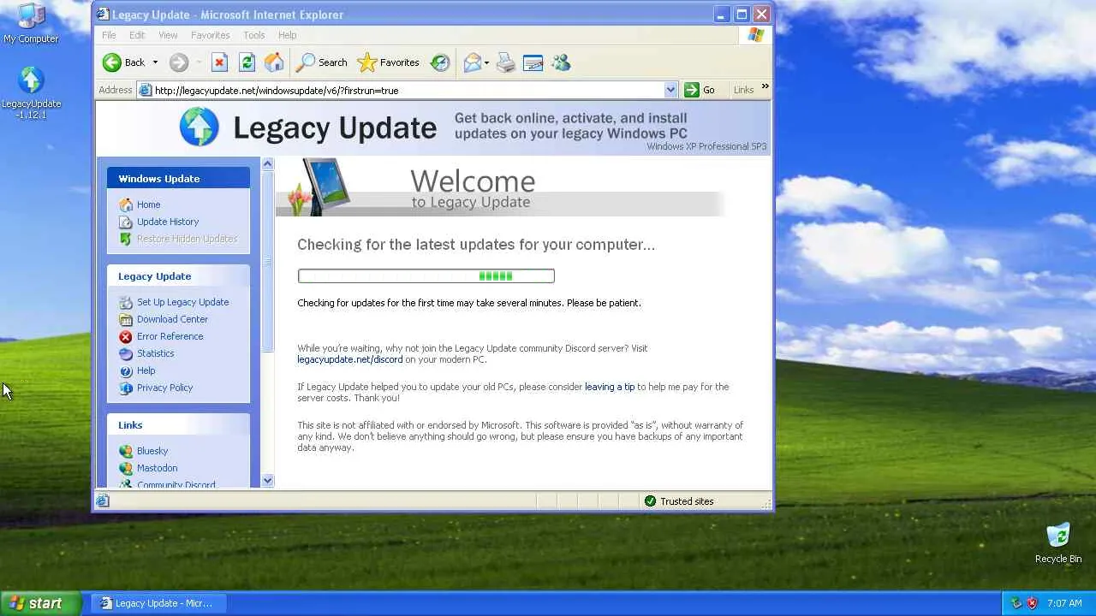Click the Error Reference red X icon
Image resolution: width=1096 pixels, height=616 pixels.
coord(126,336)
